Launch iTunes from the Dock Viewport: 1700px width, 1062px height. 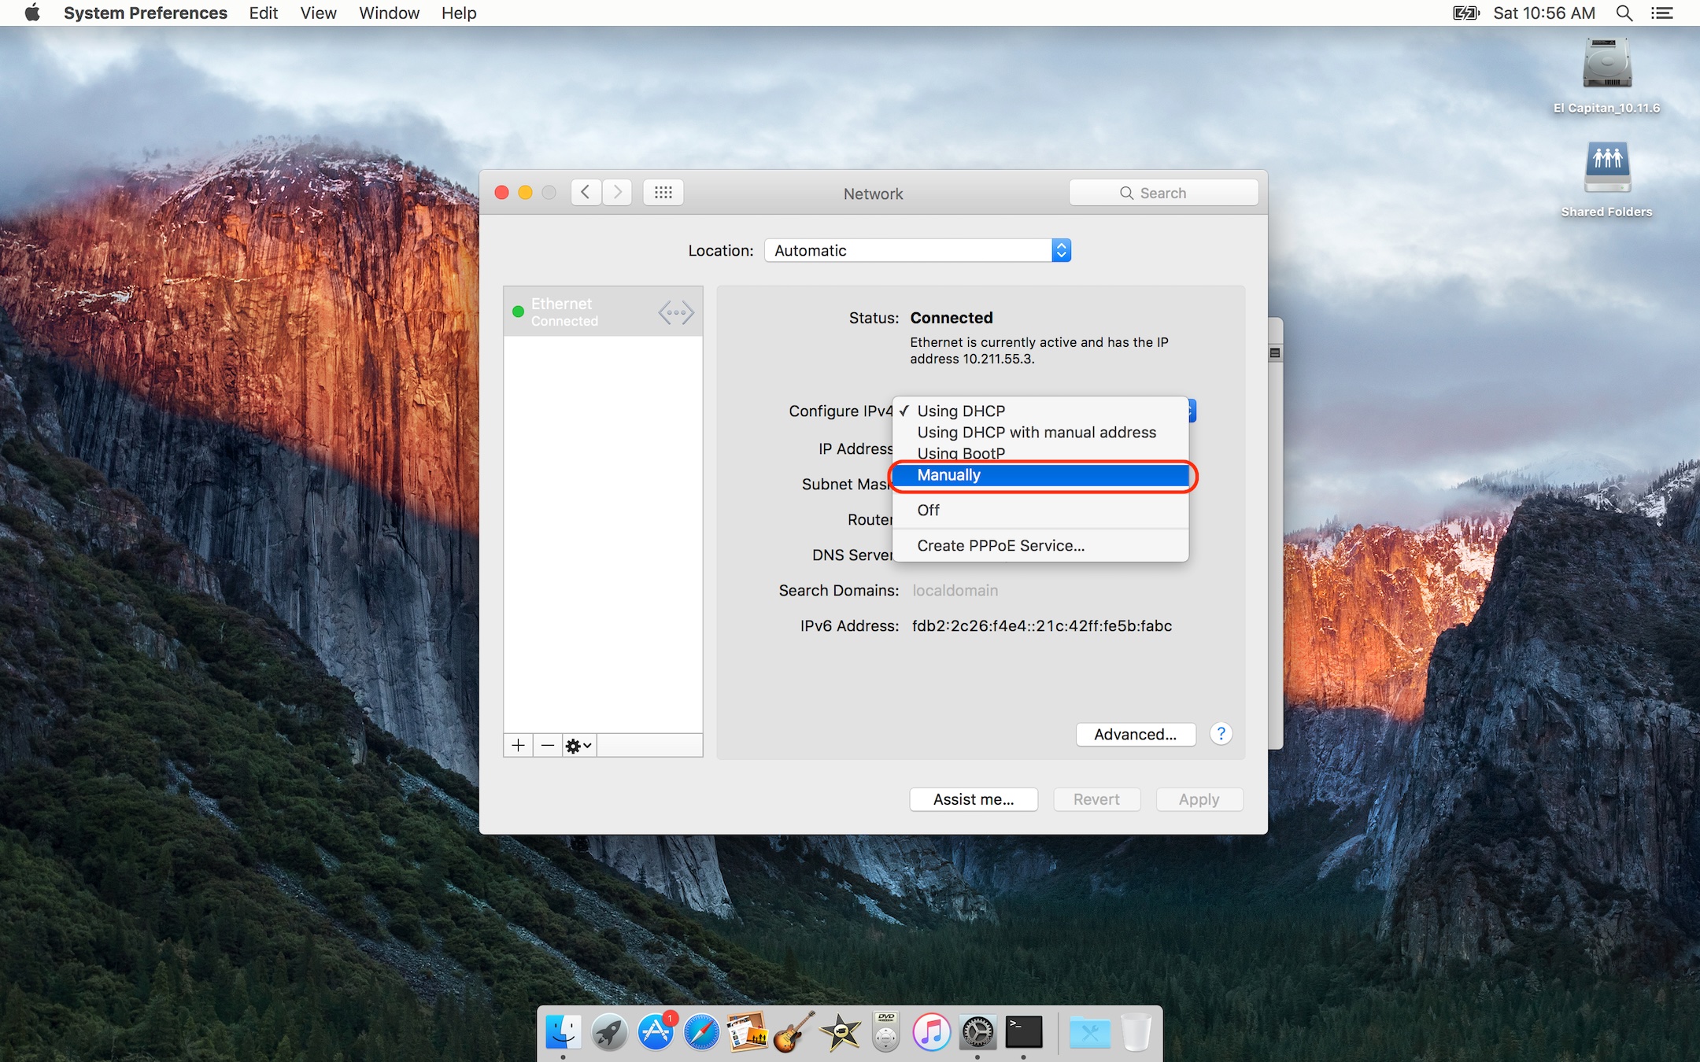(x=931, y=1032)
